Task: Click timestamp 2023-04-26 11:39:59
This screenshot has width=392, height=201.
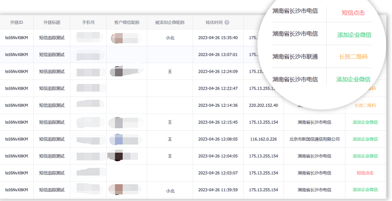Action: (218, 190)
